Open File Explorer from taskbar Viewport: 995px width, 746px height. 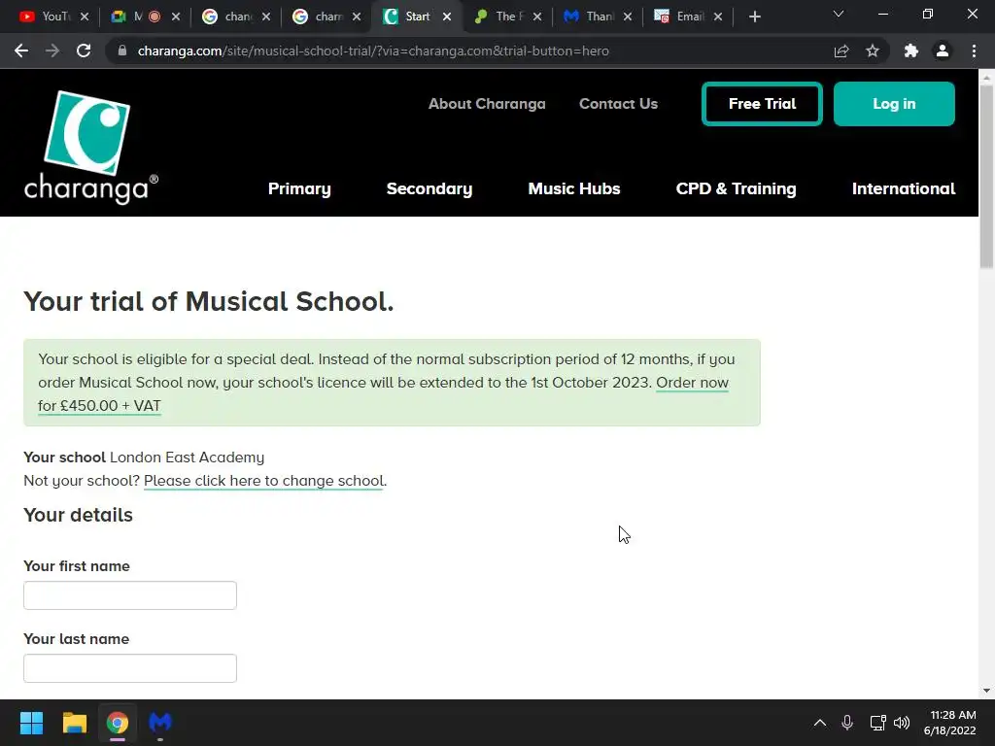click(74, 723)
